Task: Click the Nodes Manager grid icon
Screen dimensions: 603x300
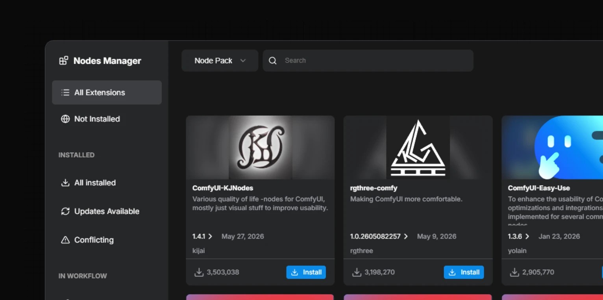Action: click(64, 61)
